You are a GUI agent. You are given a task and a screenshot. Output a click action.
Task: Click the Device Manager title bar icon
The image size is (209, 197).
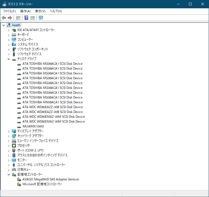[4, 4]
